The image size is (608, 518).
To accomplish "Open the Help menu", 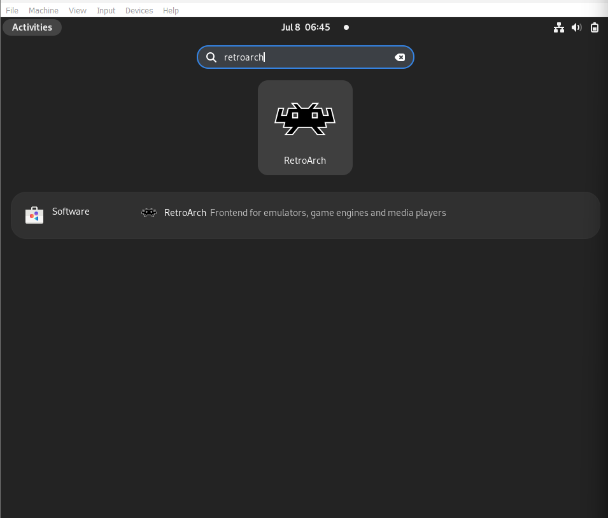I will (x=171, y=10).
